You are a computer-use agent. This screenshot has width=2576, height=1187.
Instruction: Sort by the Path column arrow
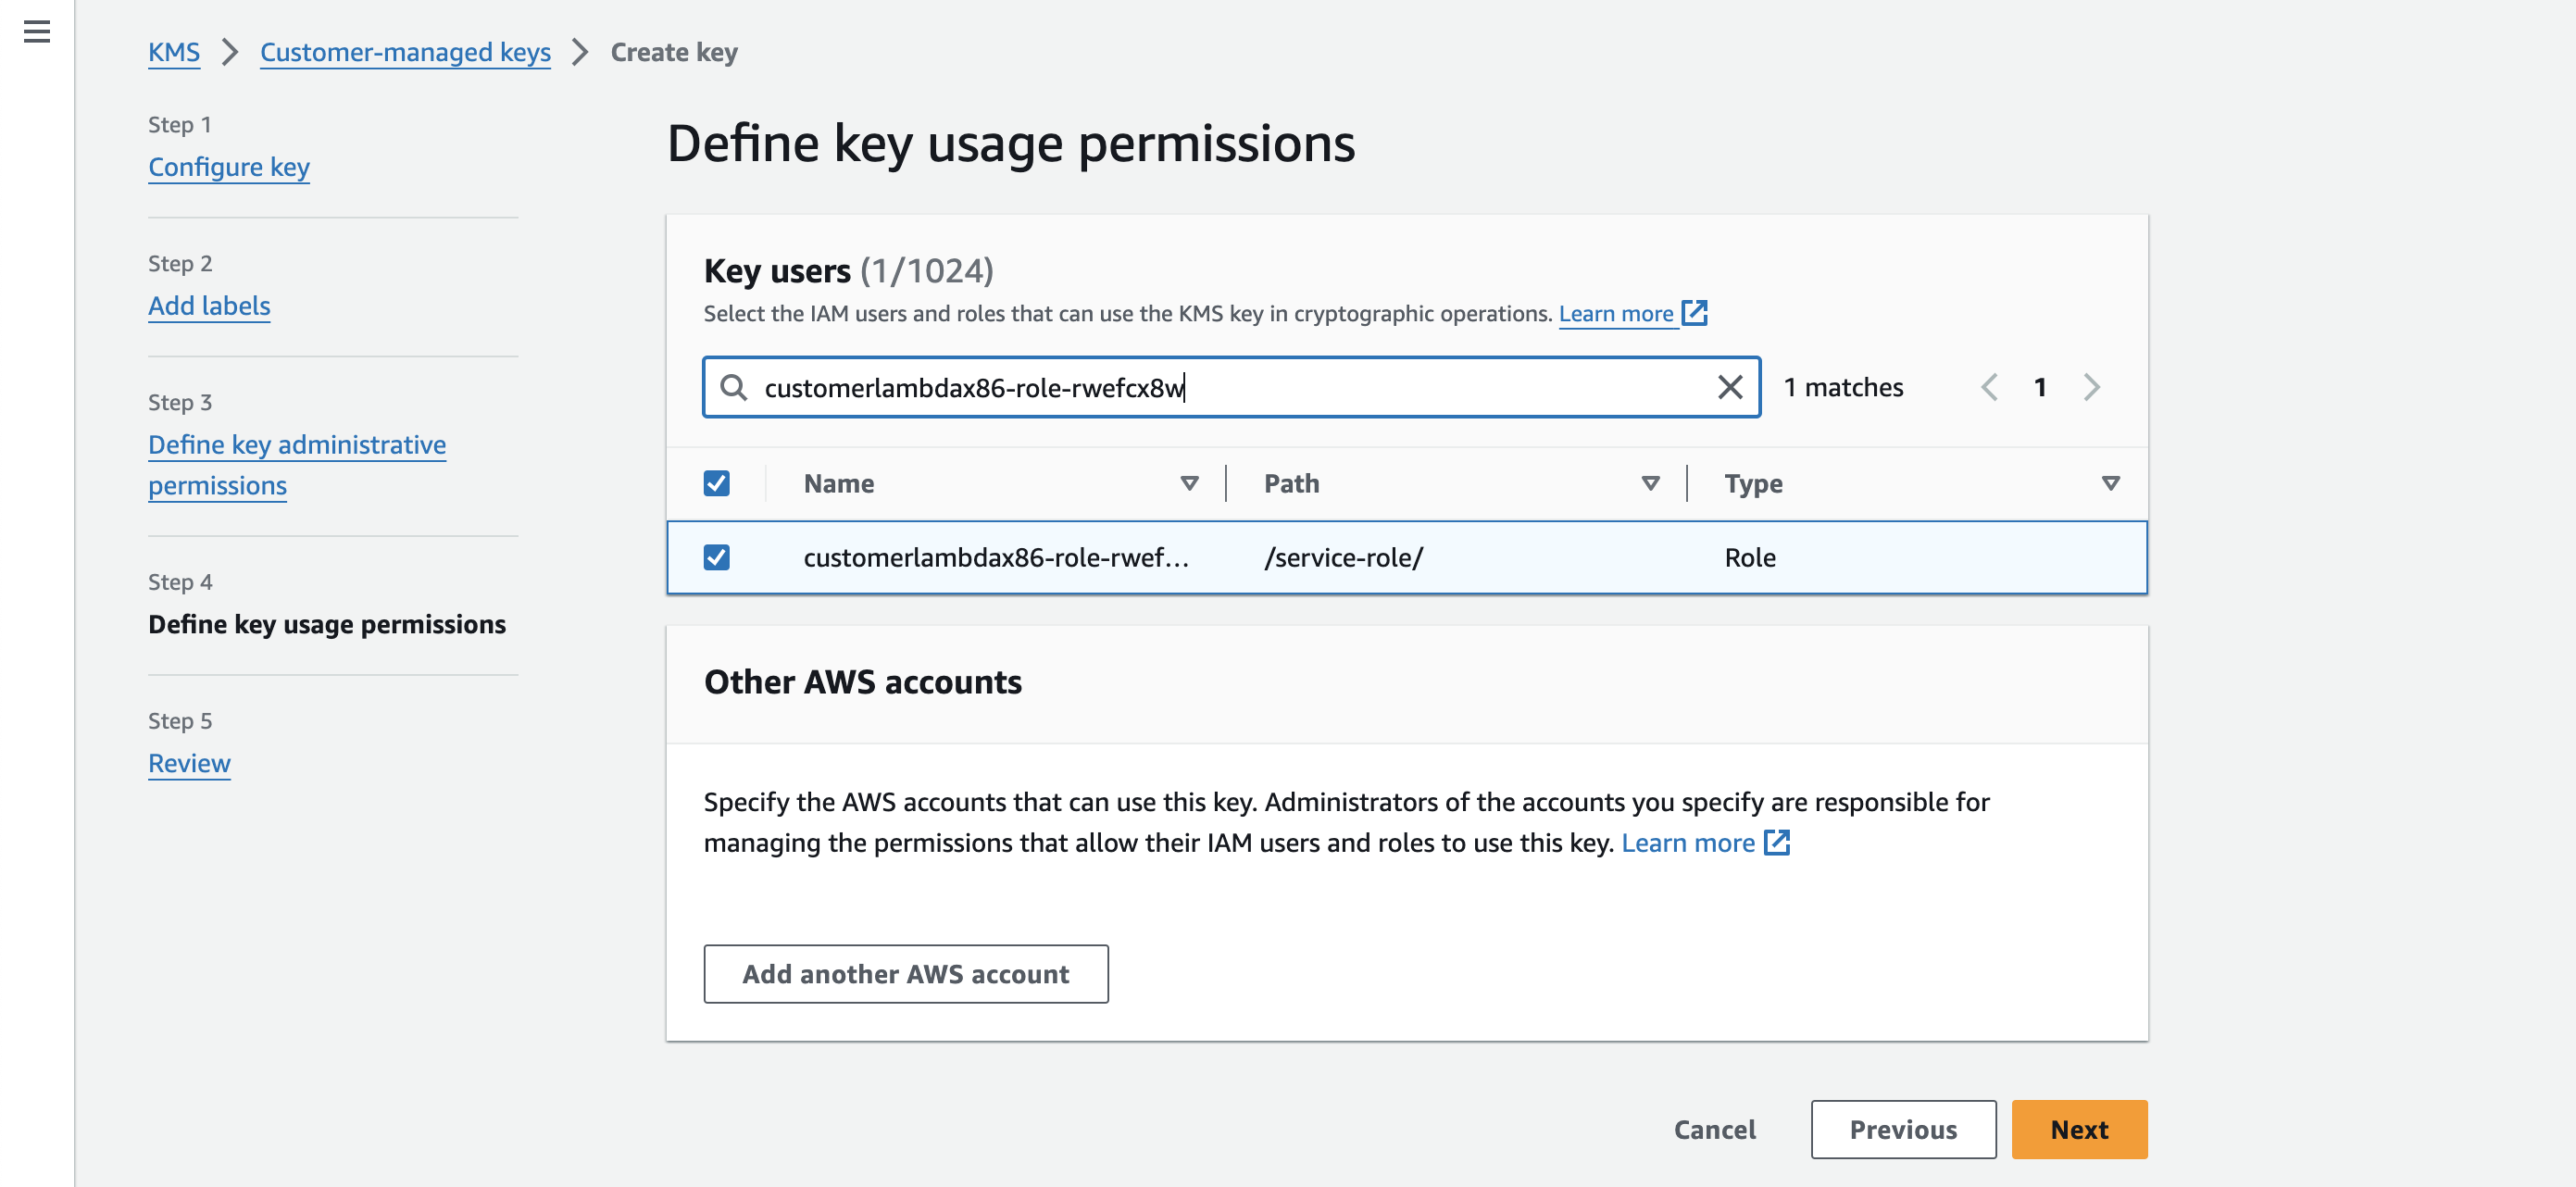tap(1650, 483)
